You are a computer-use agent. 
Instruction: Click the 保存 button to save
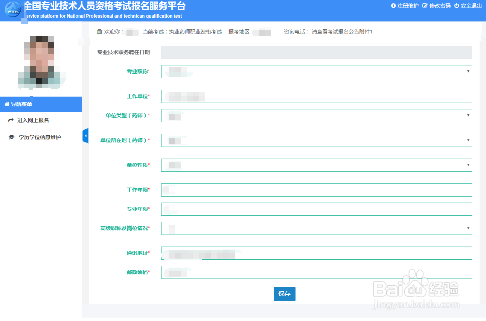tap(284, 294)
